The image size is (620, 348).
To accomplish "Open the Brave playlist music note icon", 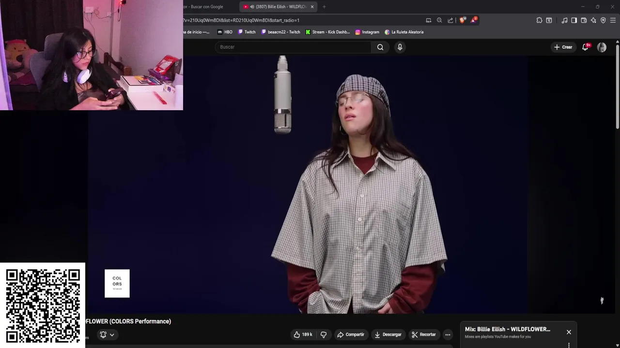I will tap(564, 20).
